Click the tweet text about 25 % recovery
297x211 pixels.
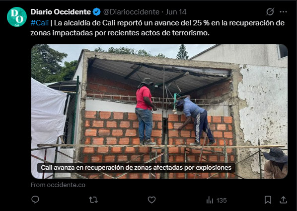pyautogui.click(x=157, y=28)
